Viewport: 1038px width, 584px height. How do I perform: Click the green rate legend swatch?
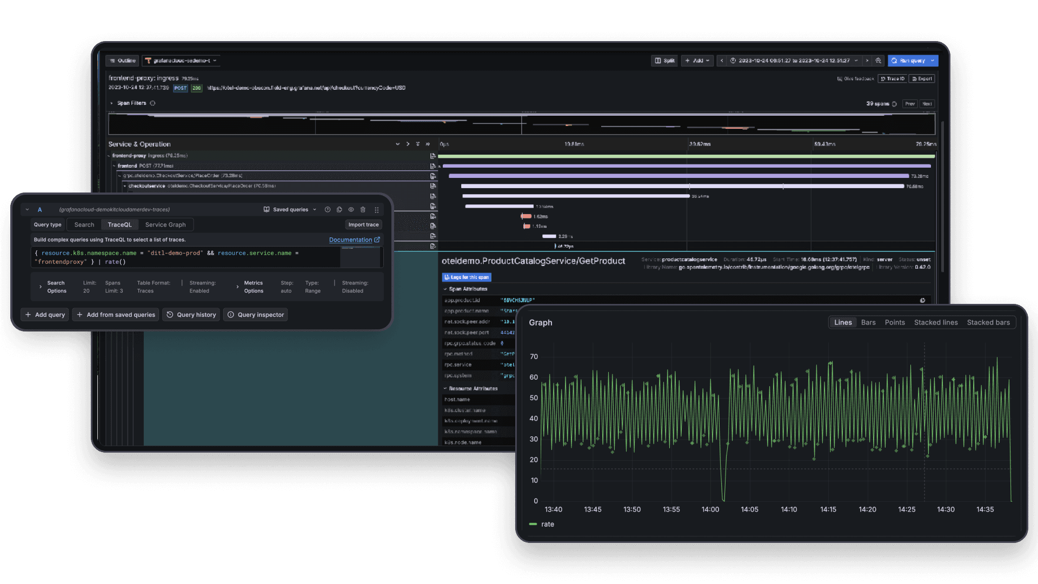point(533,525)
